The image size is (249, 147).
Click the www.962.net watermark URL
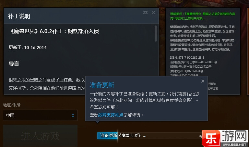pyautogui.click(x=234, y=144)
